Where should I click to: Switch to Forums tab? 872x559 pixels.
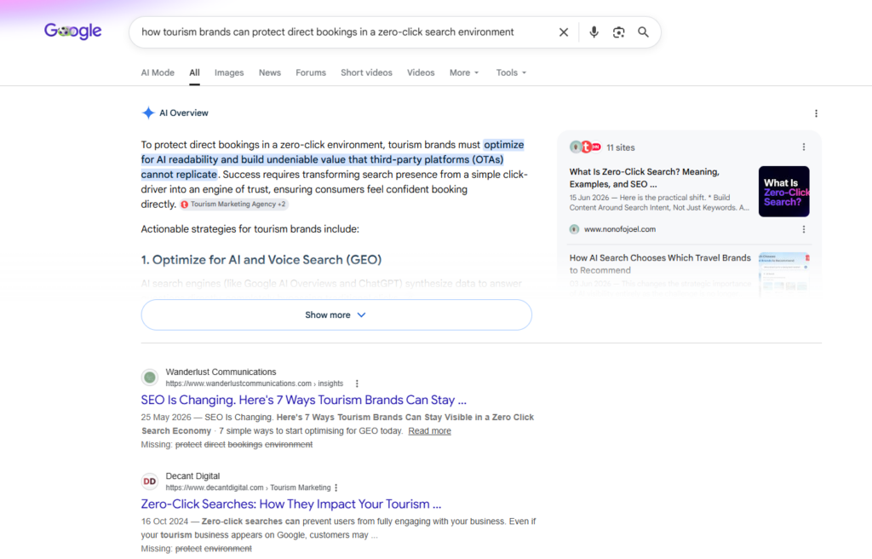click(311, 73)
